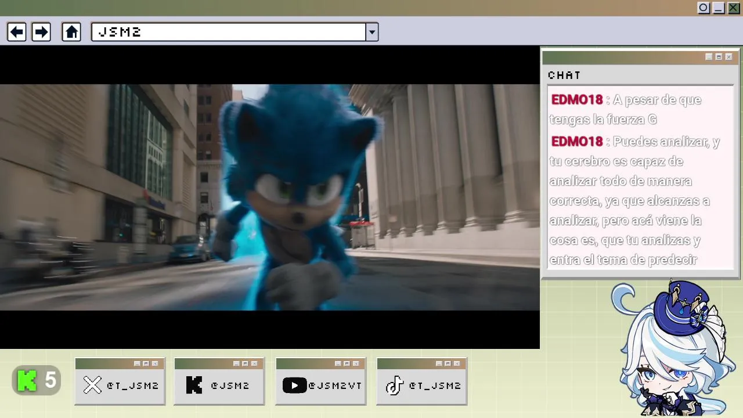Select the message 'A pesar de que tengas la fuerza G'
This screenshot has width=743, height=418.
(x=626, y=110)
